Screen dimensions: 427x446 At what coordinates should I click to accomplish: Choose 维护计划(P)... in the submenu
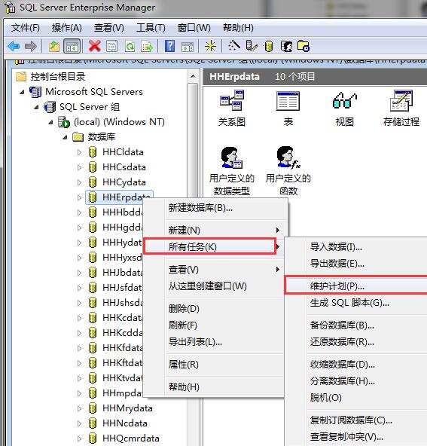(x=356, y=286)
